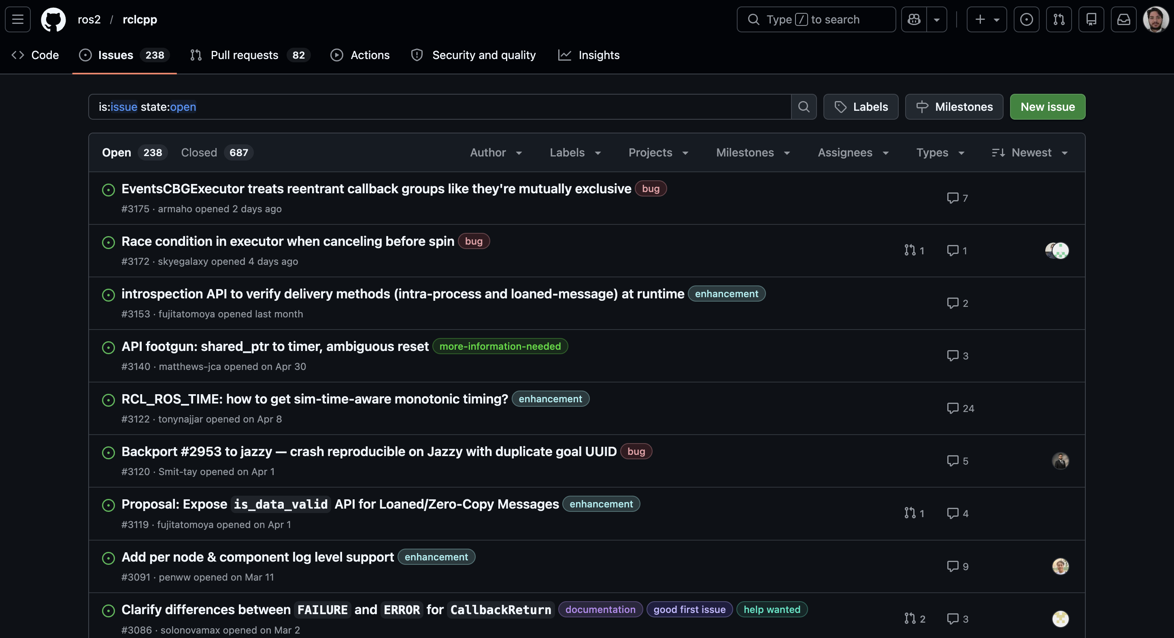
Task: Open comments icon on API footgun issue
Action: pyautogui.click(x=957, y=355)
